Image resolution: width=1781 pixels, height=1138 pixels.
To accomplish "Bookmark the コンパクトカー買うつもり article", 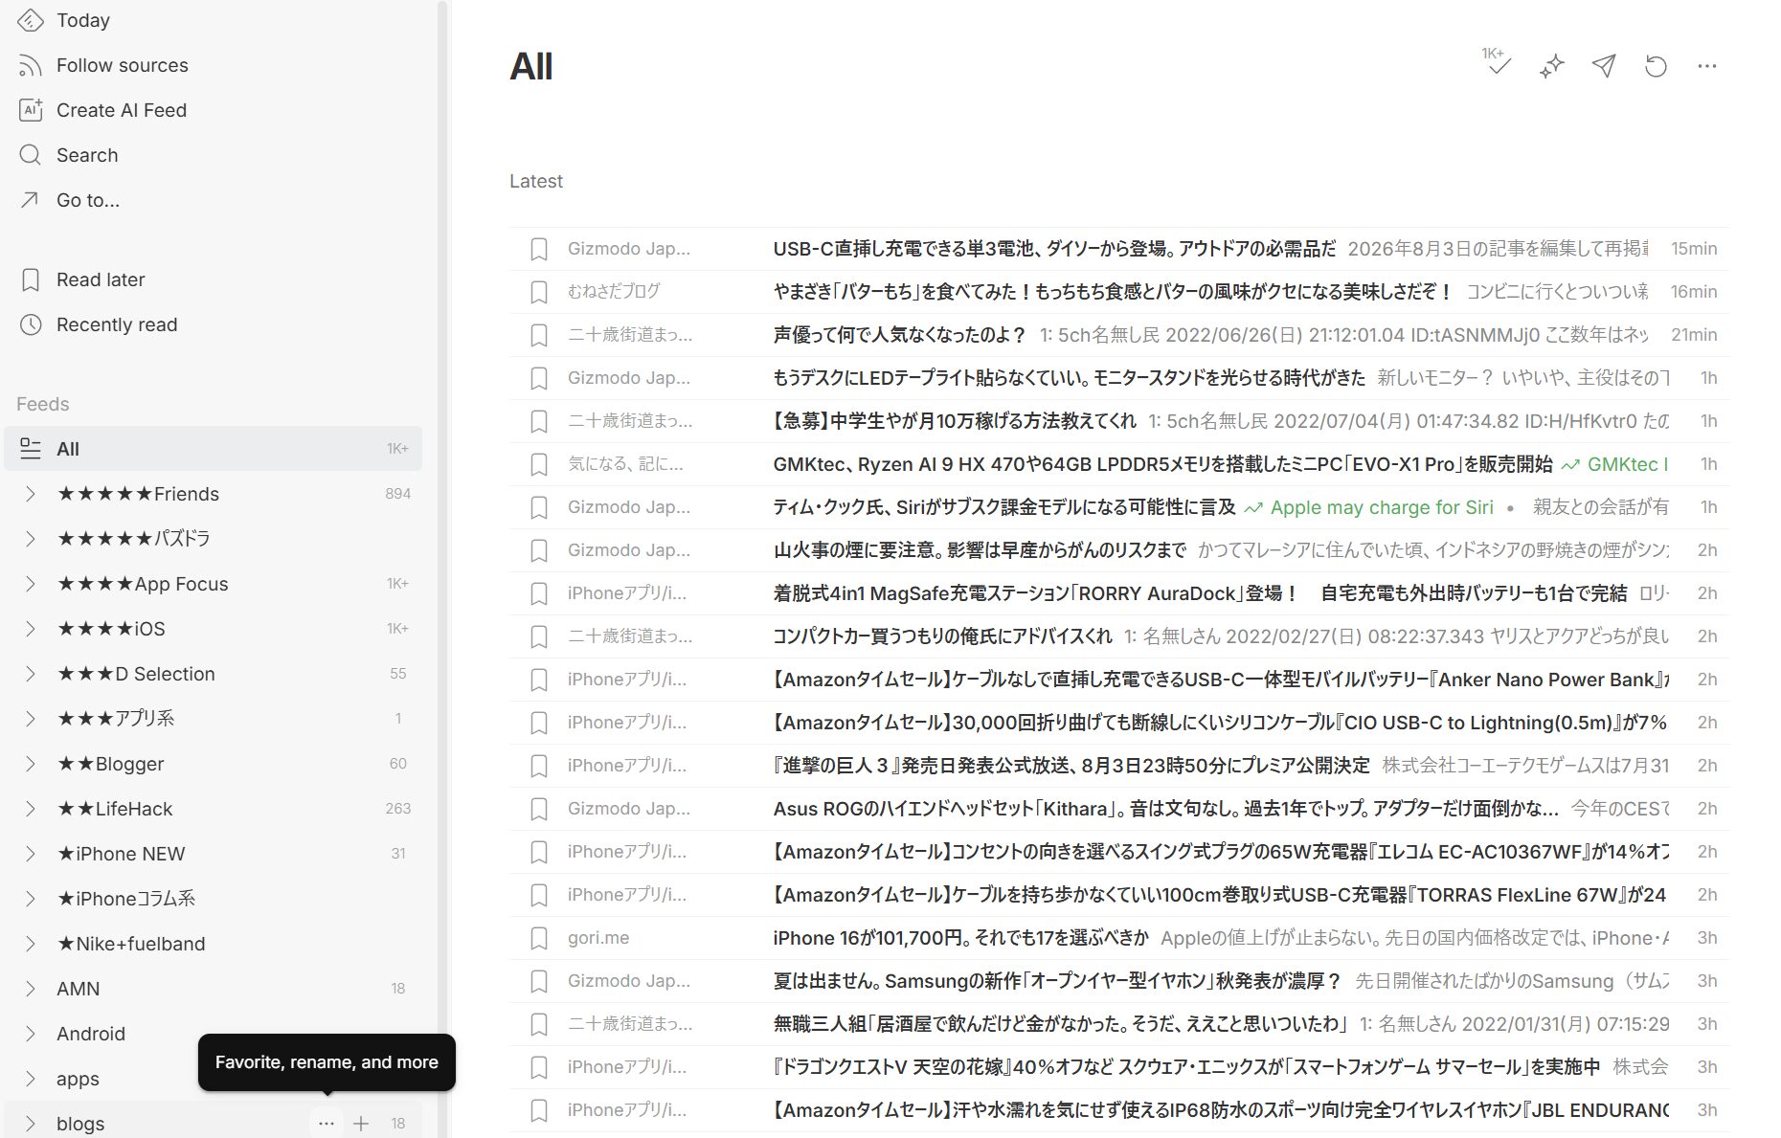I will tap(539, 636).
